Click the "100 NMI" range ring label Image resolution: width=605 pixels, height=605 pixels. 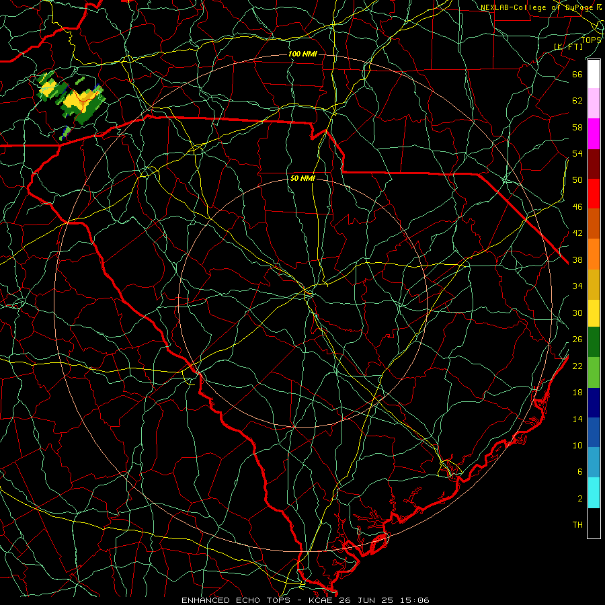(x=302, y=54)
